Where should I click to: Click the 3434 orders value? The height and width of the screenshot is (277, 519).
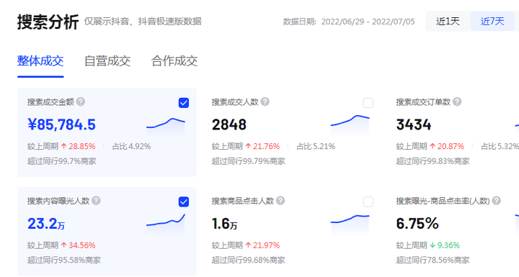[414, 124]
